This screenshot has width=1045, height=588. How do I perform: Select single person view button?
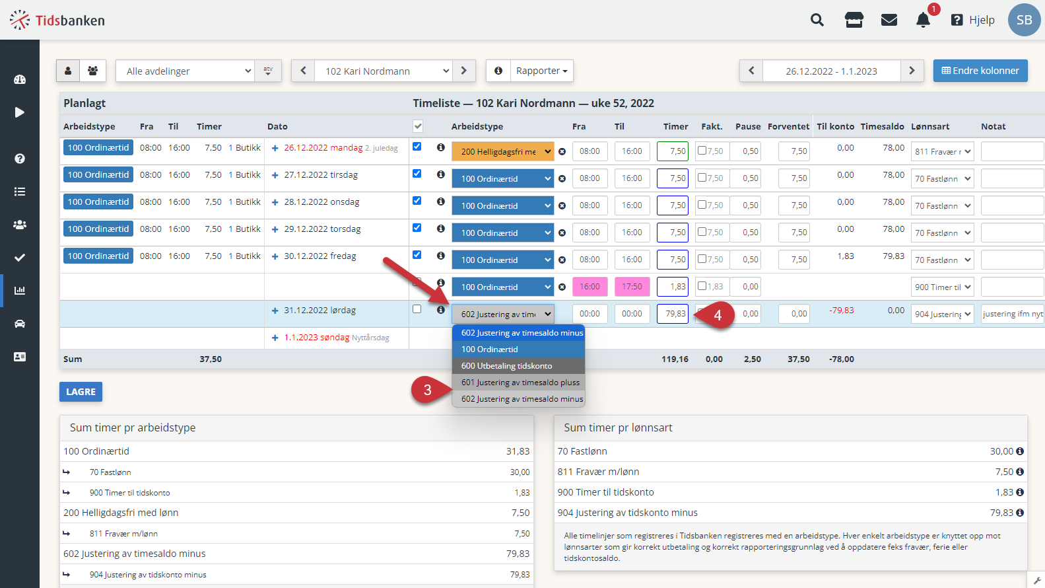click(68, 71)
